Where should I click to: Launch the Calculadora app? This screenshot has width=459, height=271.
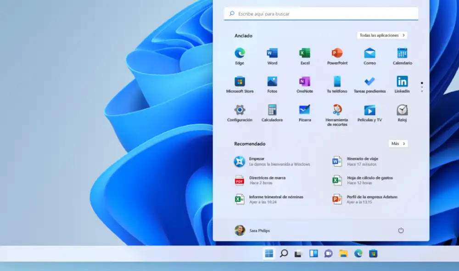[x=272, y=112]
